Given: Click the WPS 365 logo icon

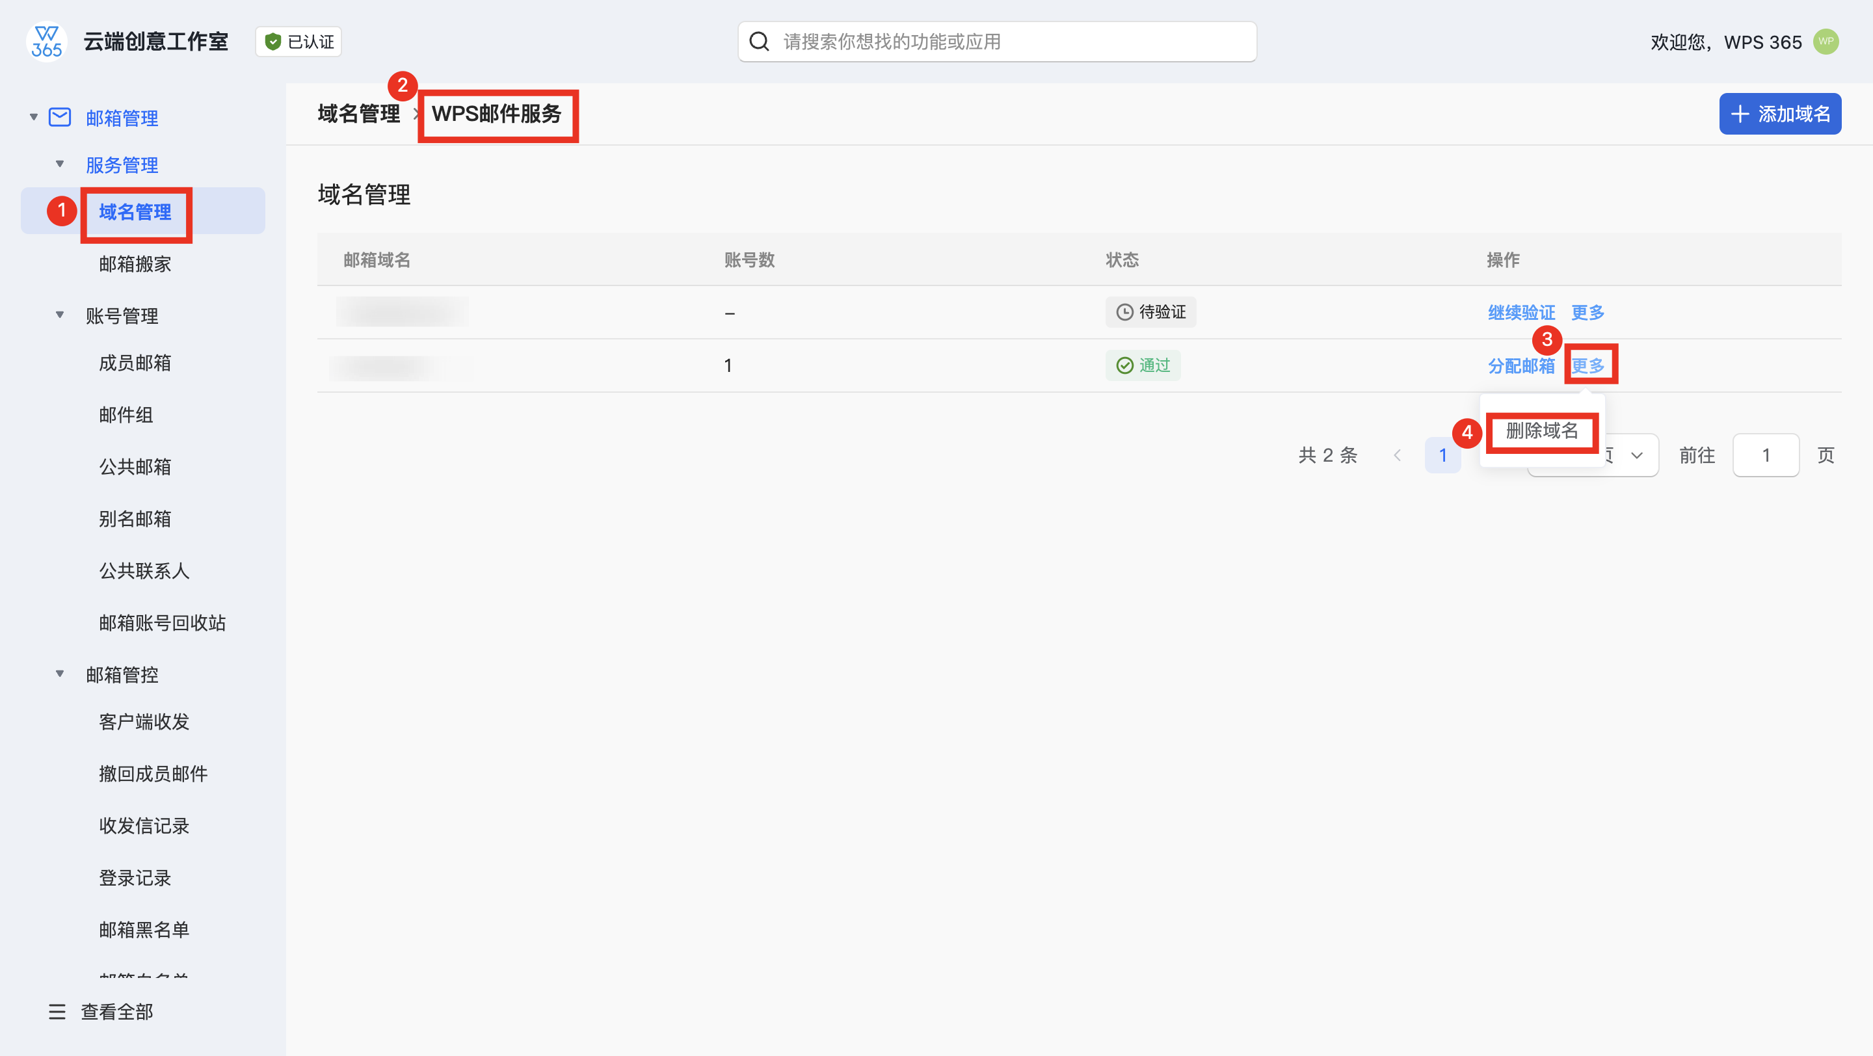Looking at the screenshot, I should (x=46, y=42).
